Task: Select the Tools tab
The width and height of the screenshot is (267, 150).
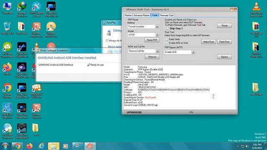Action: 155,15
